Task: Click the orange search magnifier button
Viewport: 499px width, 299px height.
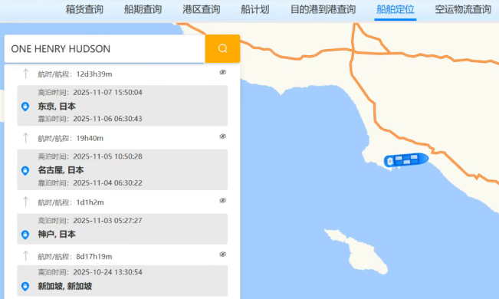Action: 222,48
